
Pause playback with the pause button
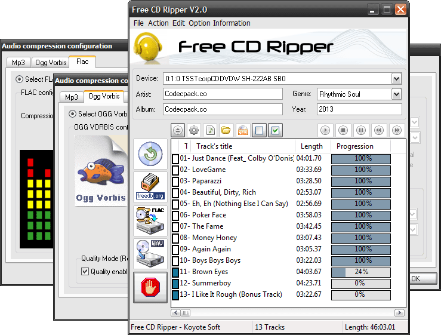coord(361,130)
